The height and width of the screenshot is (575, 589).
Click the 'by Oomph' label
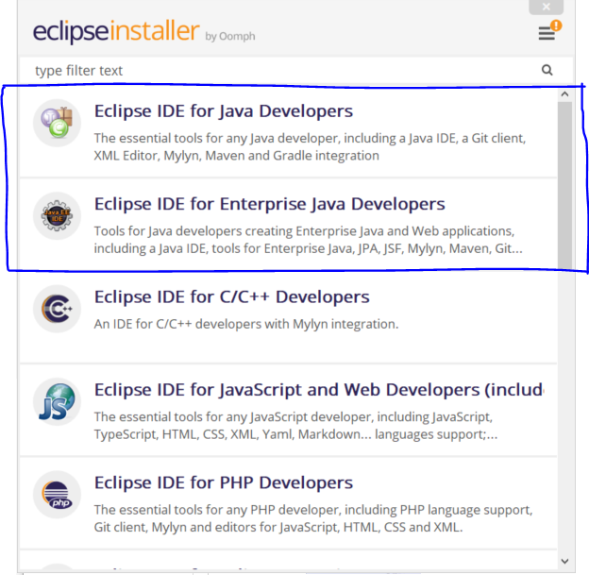pyautogui.click(x=230, y=37)
